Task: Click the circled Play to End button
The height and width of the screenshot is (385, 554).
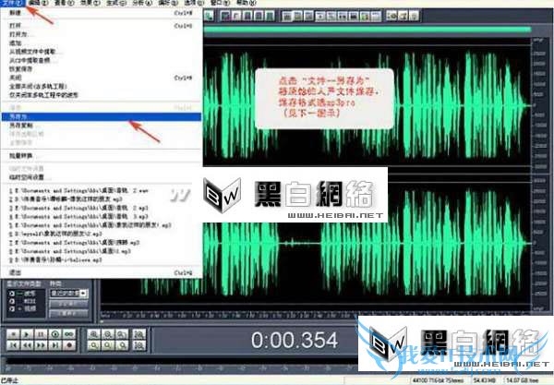Action: pyautogui.click(x=55, y=334)
